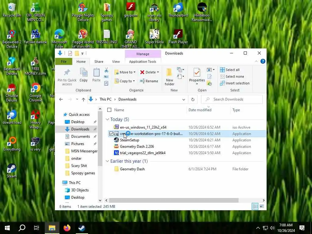The image size is (312, 234).
Task: Click the Rename button
Action: click(x=149, y=81)
